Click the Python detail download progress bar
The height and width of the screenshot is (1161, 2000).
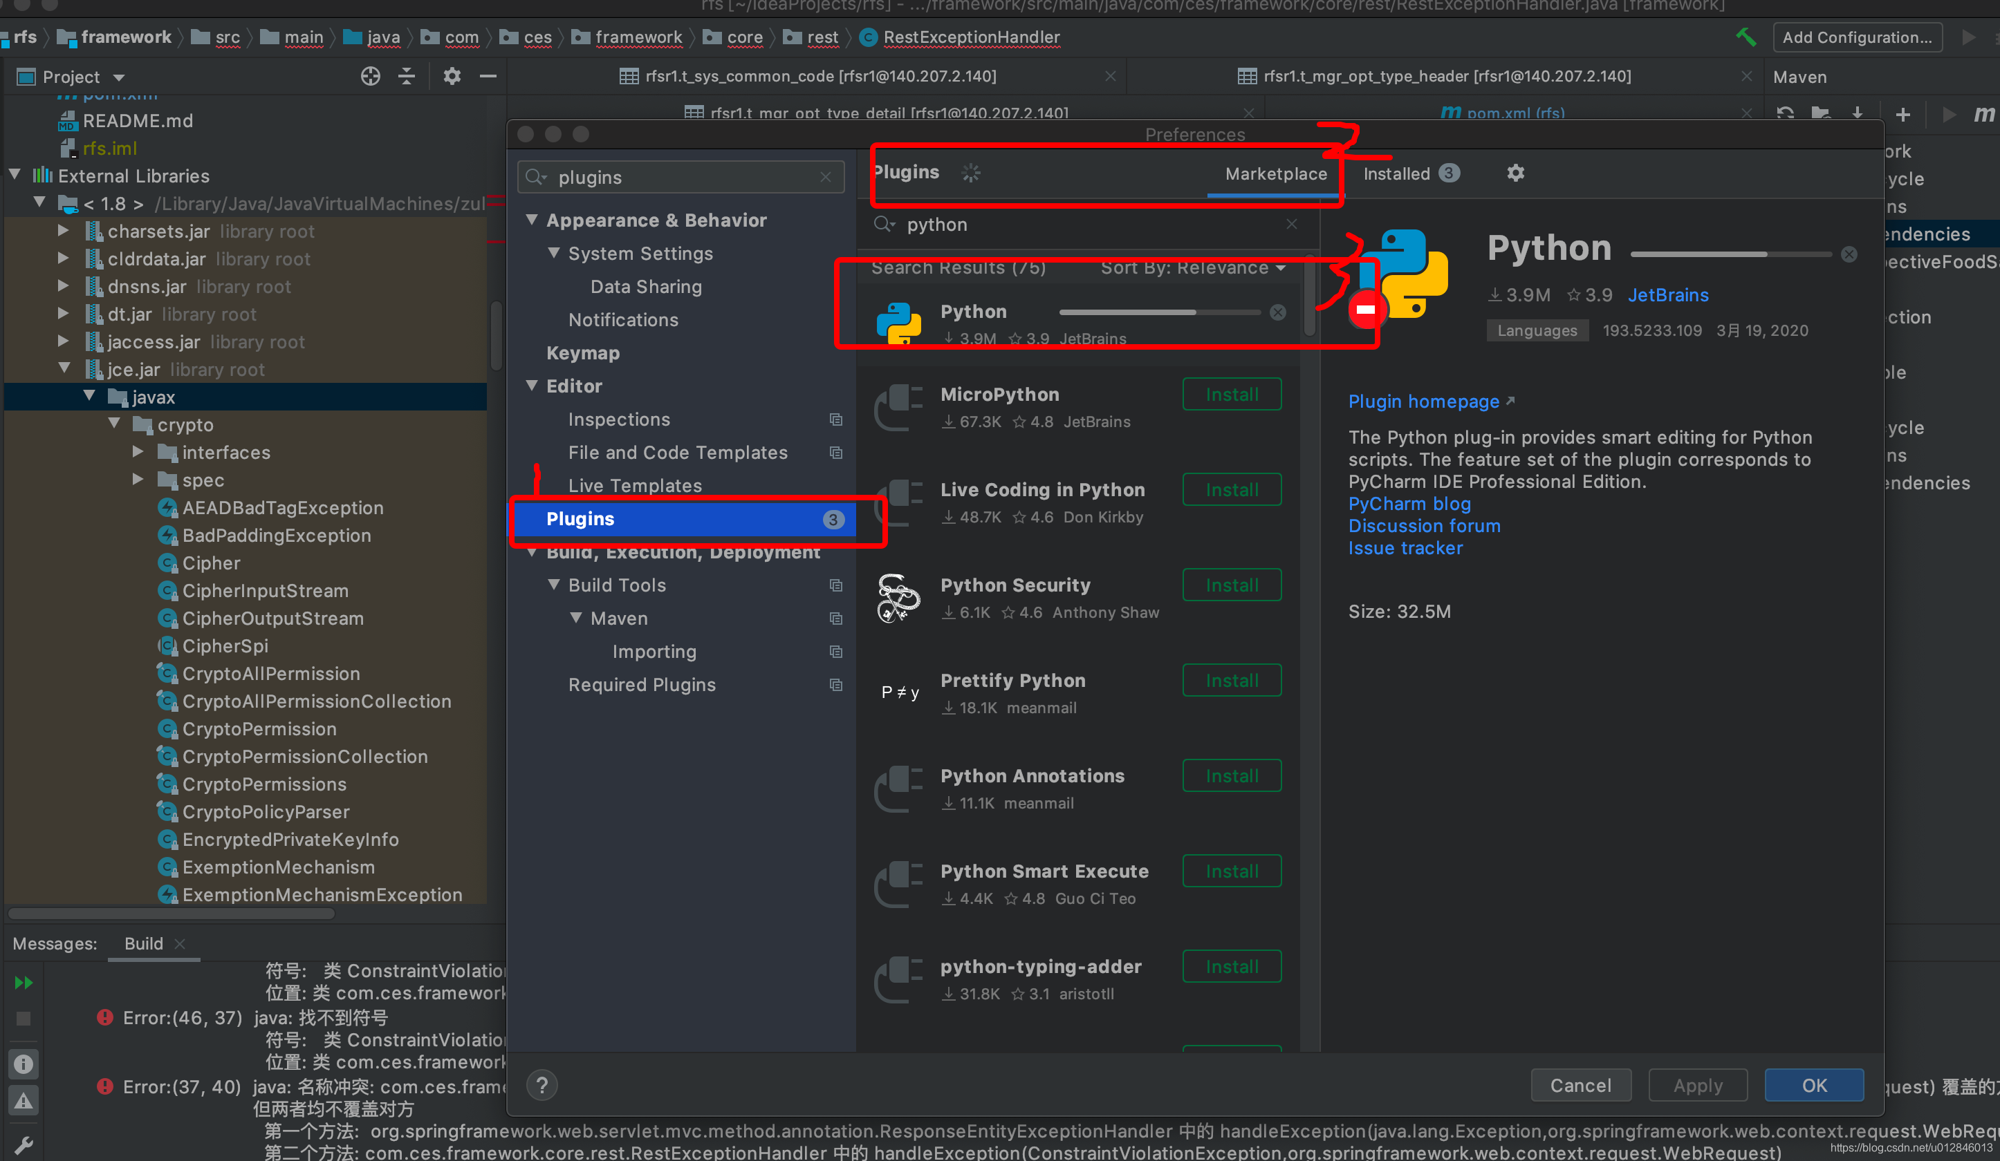[x=1731, y=254]
